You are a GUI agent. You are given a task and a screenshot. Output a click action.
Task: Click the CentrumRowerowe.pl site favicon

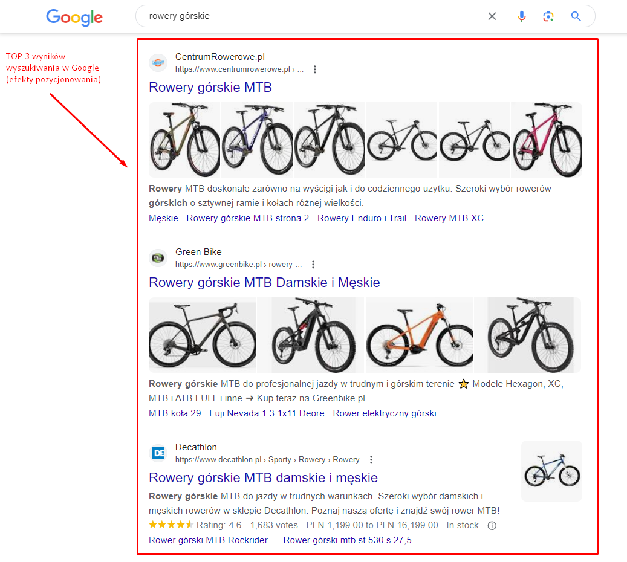click(x=158, y=63)
